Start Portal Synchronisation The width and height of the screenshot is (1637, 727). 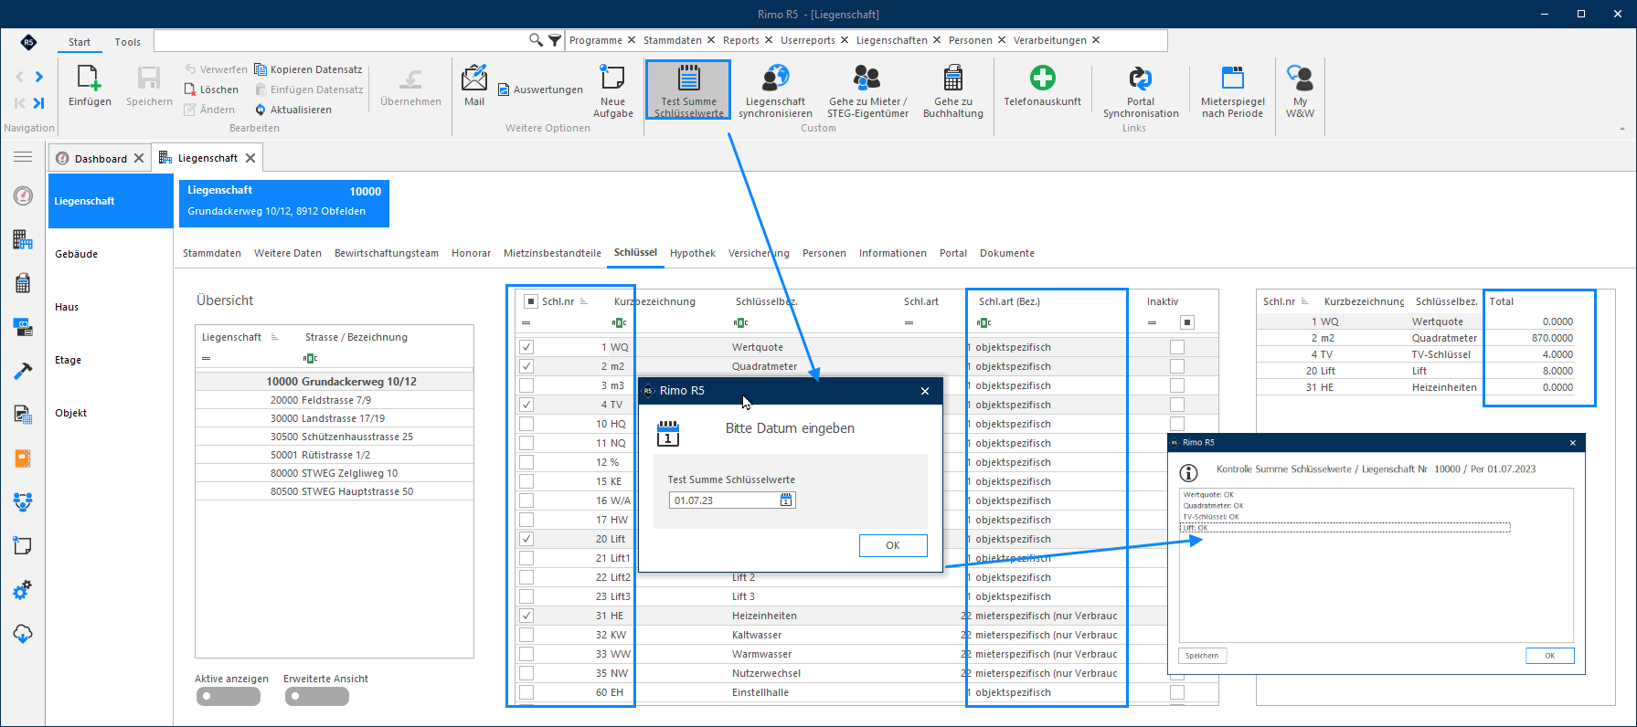coord(1140,90)
